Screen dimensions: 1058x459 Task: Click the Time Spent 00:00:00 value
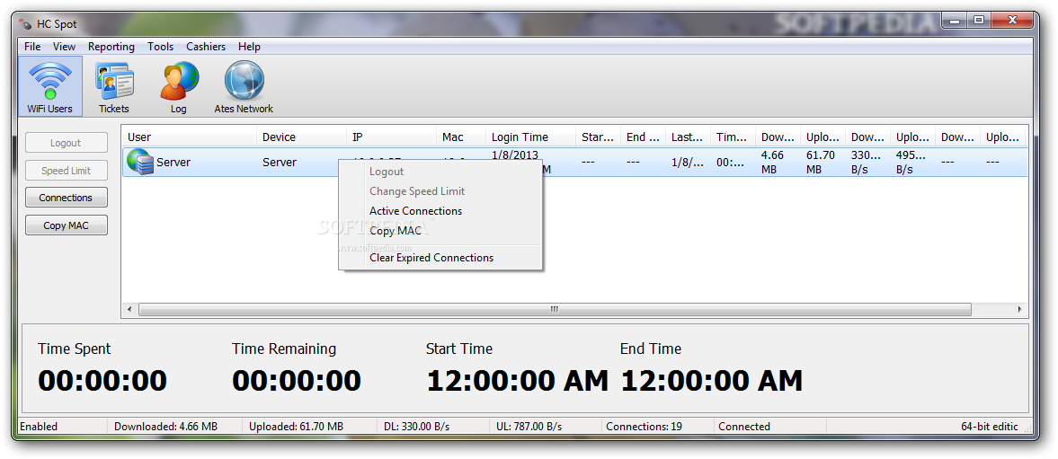pos(102,381)
